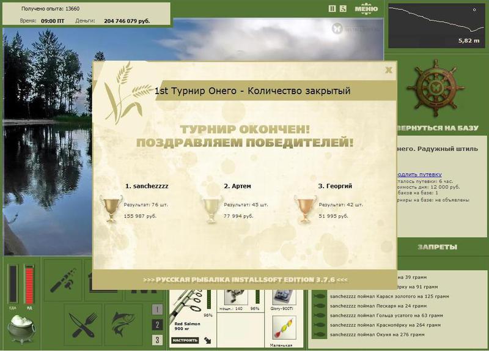Click 'Результат: 76 шт.' text
489x351 pixels.
click(x=145, y=205)
